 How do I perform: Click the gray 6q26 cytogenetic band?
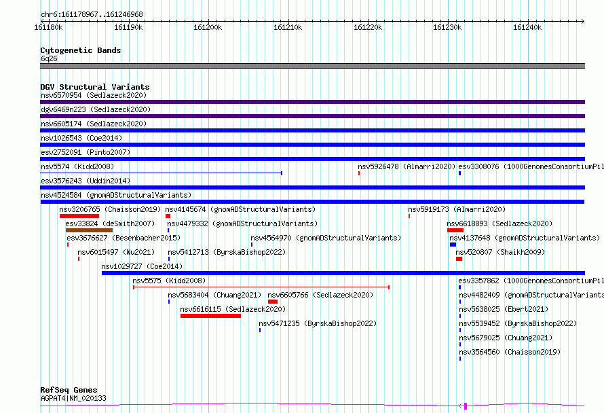point(312,66)
